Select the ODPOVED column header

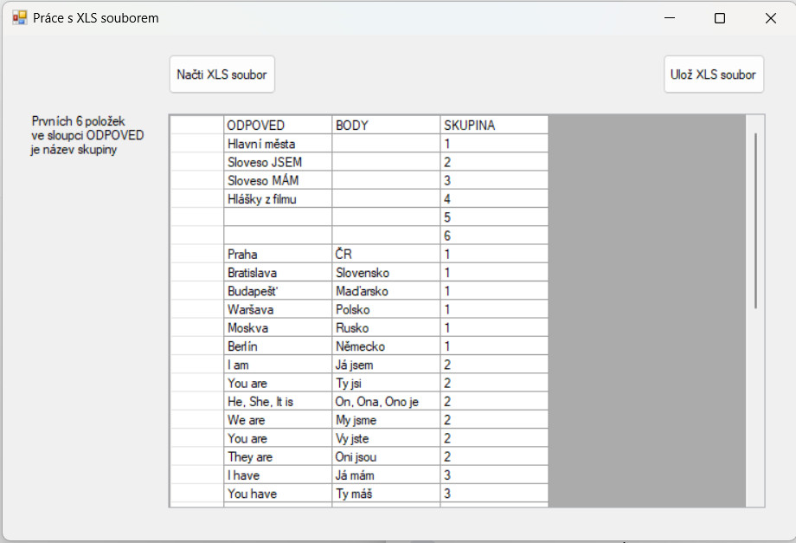[x=278, y=125]
